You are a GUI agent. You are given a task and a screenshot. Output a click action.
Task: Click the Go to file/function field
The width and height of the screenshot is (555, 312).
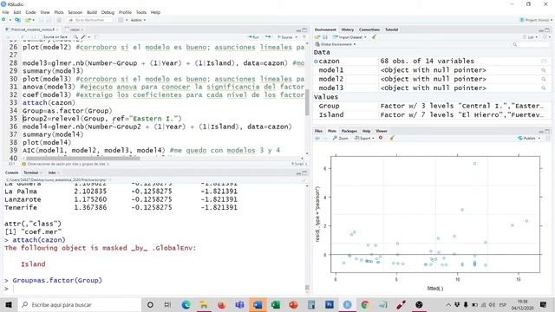(90, 20)
